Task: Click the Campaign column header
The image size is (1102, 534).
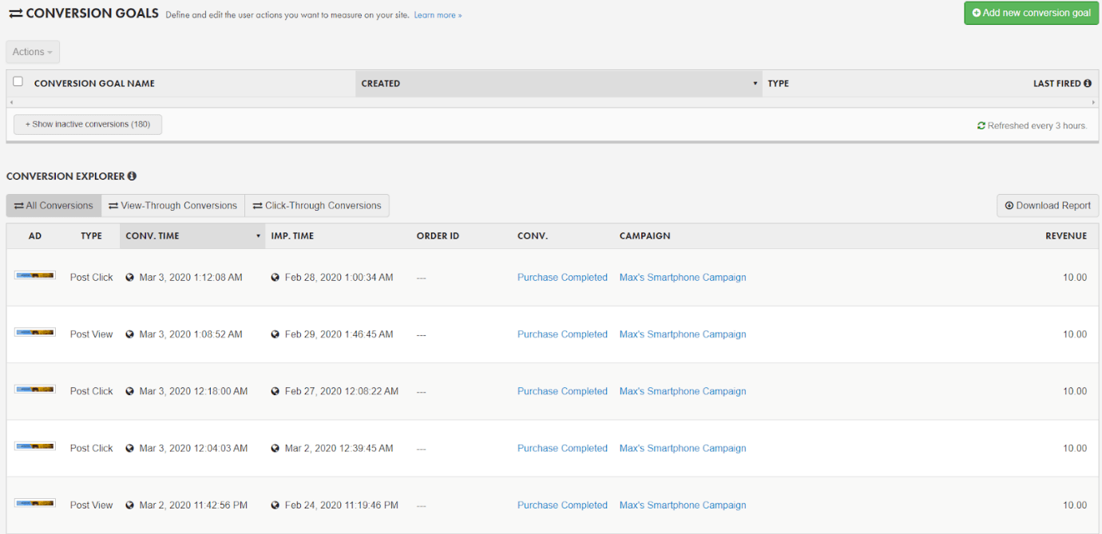Action: click(644, 235)
